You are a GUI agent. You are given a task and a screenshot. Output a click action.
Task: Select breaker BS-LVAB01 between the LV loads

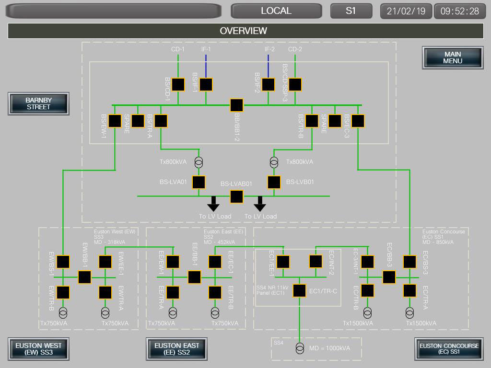[x=236, y=196]
